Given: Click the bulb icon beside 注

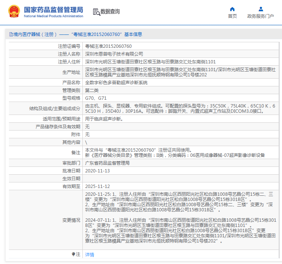Looking at the screenshot, I should [73, 254].
